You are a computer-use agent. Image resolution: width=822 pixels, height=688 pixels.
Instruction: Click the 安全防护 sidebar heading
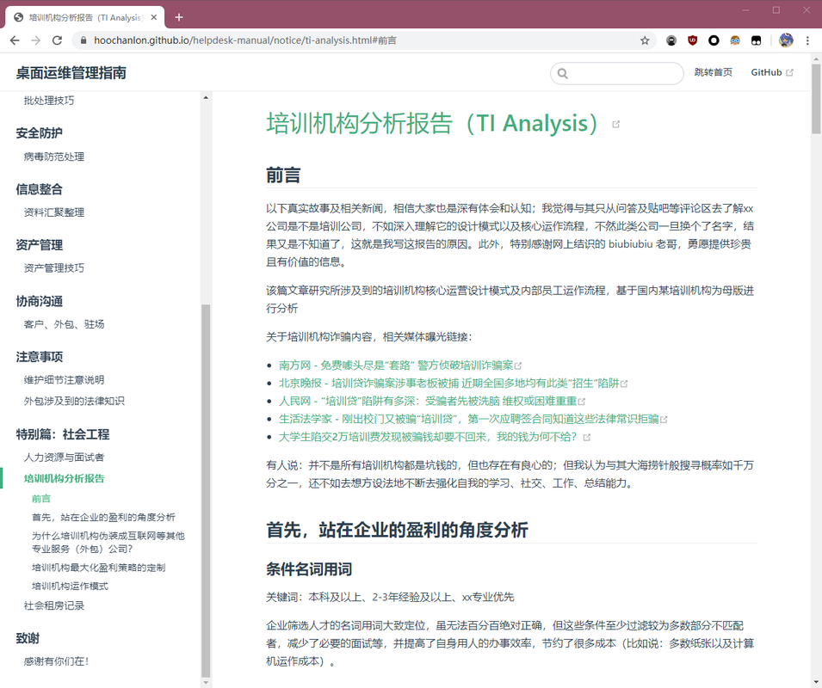[x=40, y=133]
